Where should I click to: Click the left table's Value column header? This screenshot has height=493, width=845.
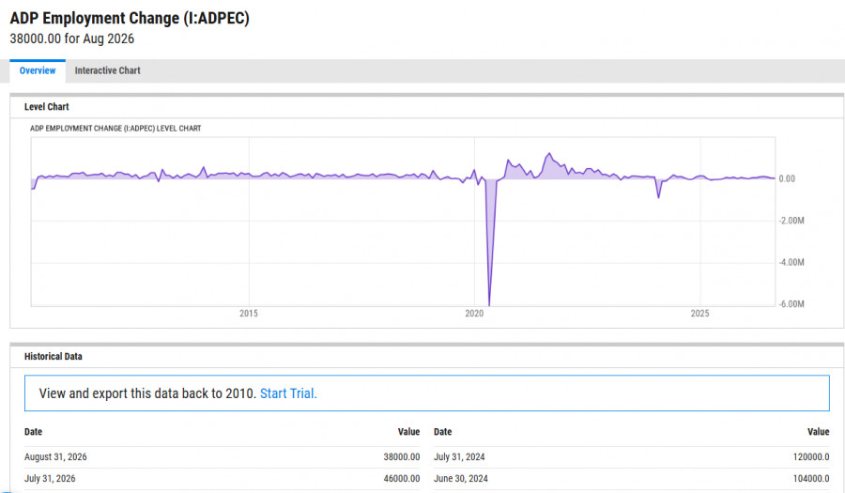(408, 432)
